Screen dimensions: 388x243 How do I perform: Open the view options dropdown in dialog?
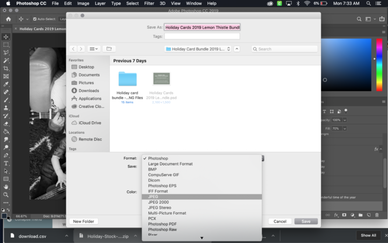pyautogui.click(x=94, y=49)
